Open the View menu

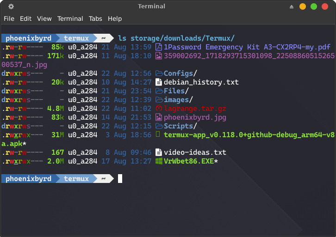pyautogui.click(x=44, y=18)
